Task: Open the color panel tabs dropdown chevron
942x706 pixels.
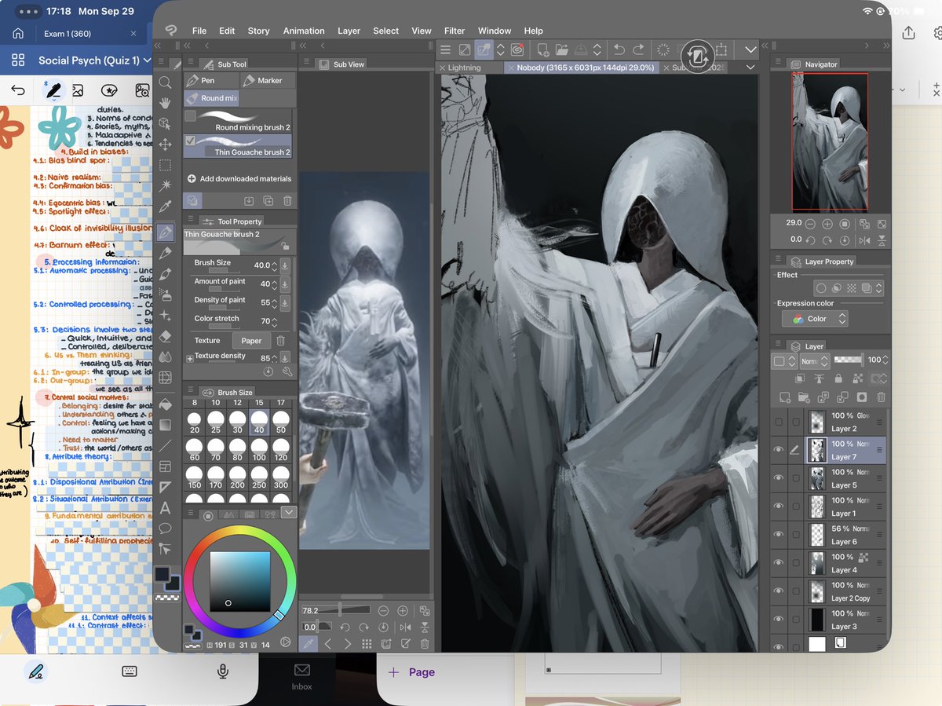Action: pos(288,512)
